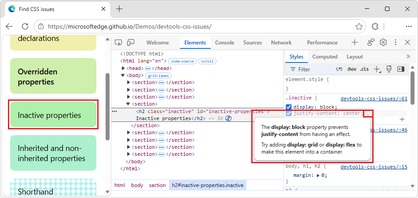Show more Styles sidebar tabs chevron
The height and width of the screenshot is (198, 418).
[408, 56]
